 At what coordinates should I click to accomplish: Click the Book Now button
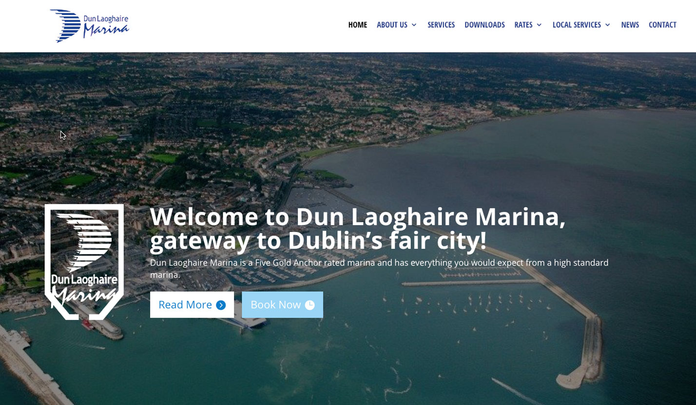click(282, 305)
